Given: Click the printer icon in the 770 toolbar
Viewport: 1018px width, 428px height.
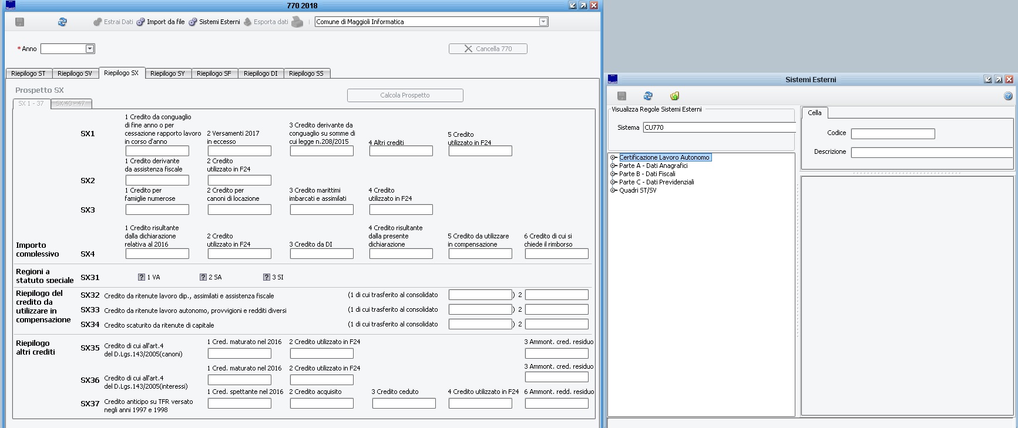Looking at the screenshot, I should [297, 22].
